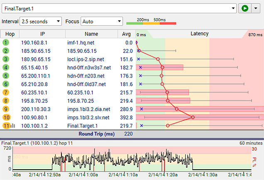
Task: Click the Final.Target.1 hop 11 timeline title
Action: point(37,143)
